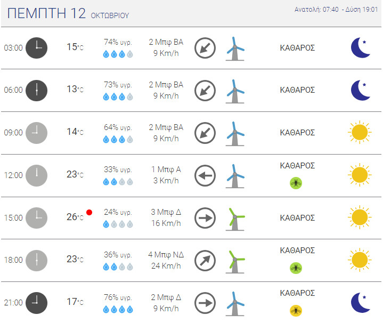Click the northeast wind arrow at 18:00

(x=205, y=261)
